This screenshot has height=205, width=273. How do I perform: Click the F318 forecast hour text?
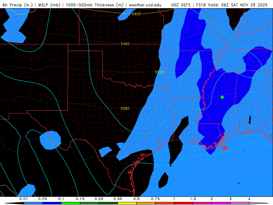pos(202,5)
